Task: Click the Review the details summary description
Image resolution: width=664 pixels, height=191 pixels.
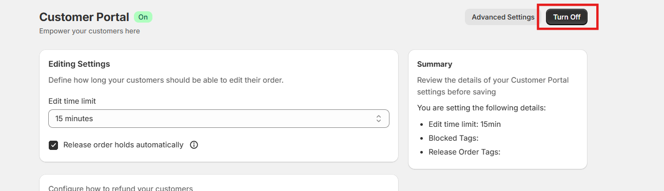Action: 493,86
